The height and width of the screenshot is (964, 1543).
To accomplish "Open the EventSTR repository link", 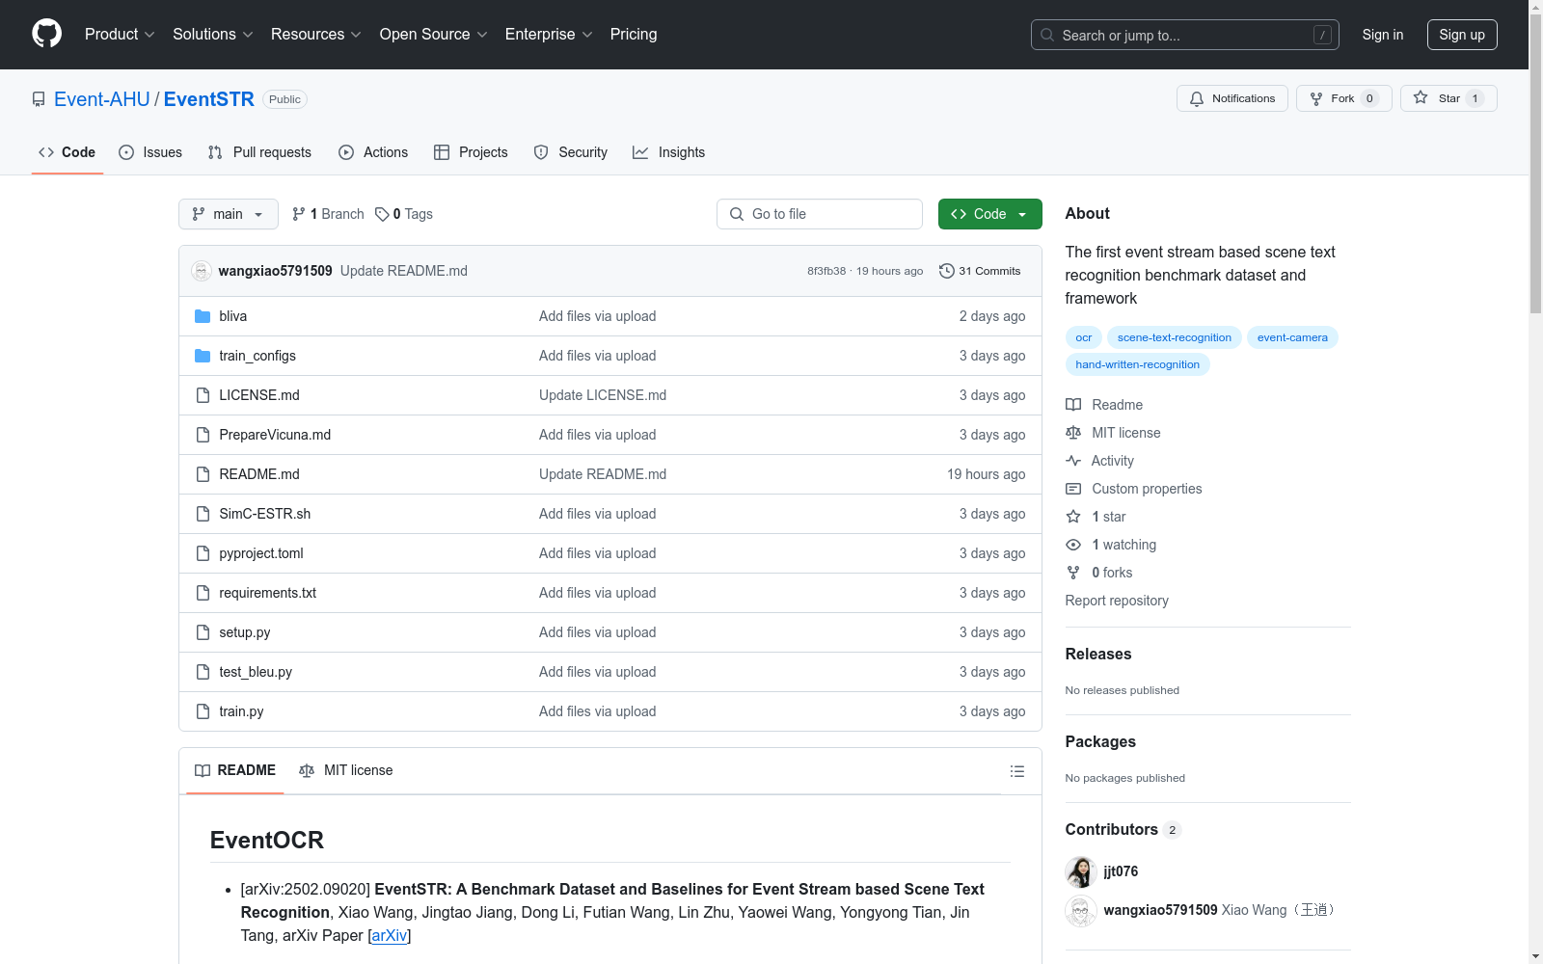I will (209, 99).
